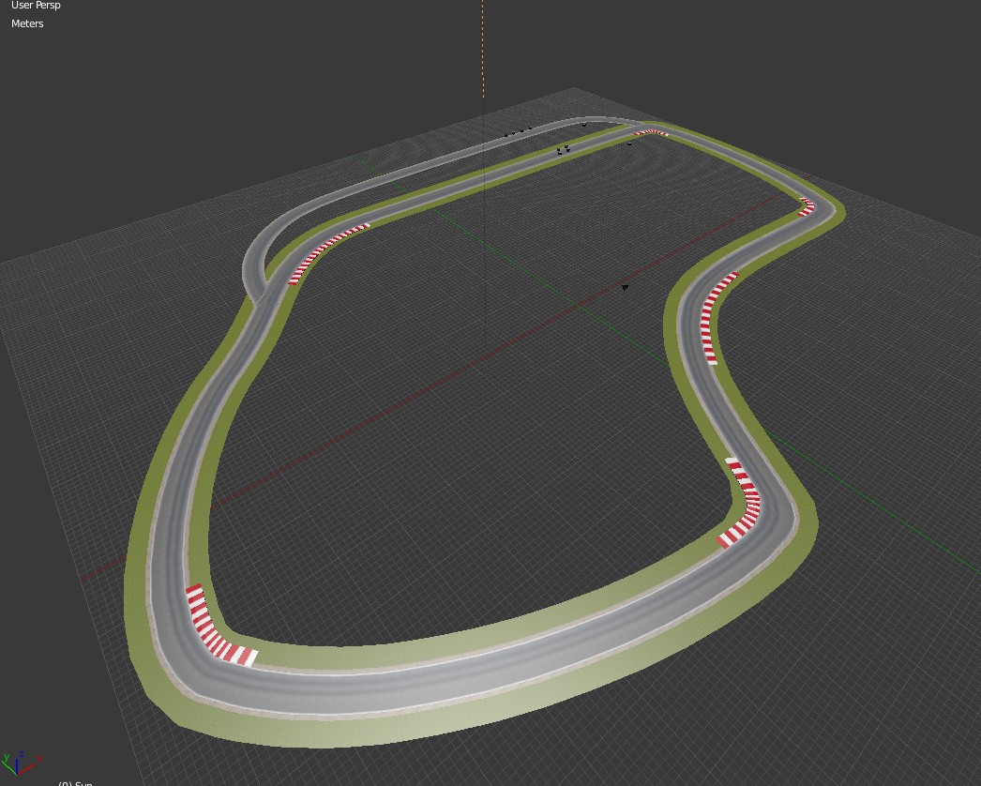Select the cluster of black markers on the track
The height and width of the screenshot is (786, 981).
(x=563, y=149)
